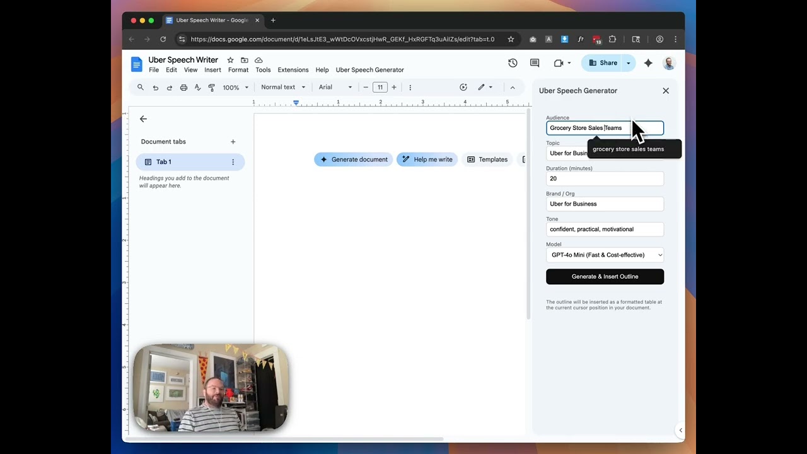The height and width of the screenshot is (454, 807).
Task: Select 'grocery store sales teams' autocomplete suggestion
Action: (x=634, y=149)
